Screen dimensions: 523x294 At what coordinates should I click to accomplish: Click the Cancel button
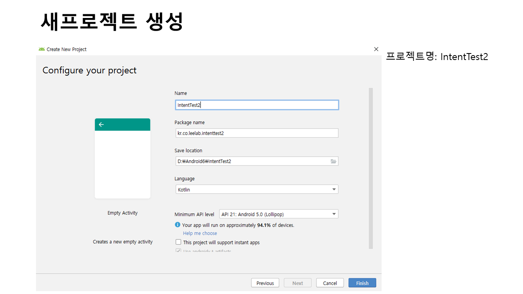click(330, 283)
